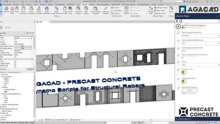The width and height of the screenshot is (220, 124).
Task: Open Project Units
Action: 70,10
